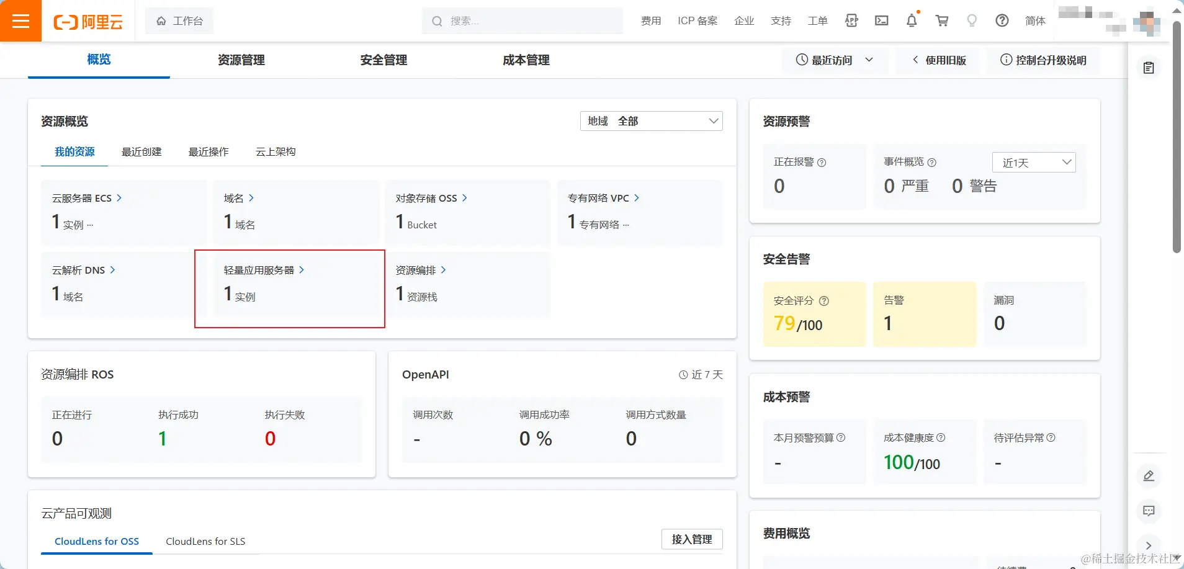1184x569 pixels.
Task: Open the 企业 menu
Action: [744, 21]
